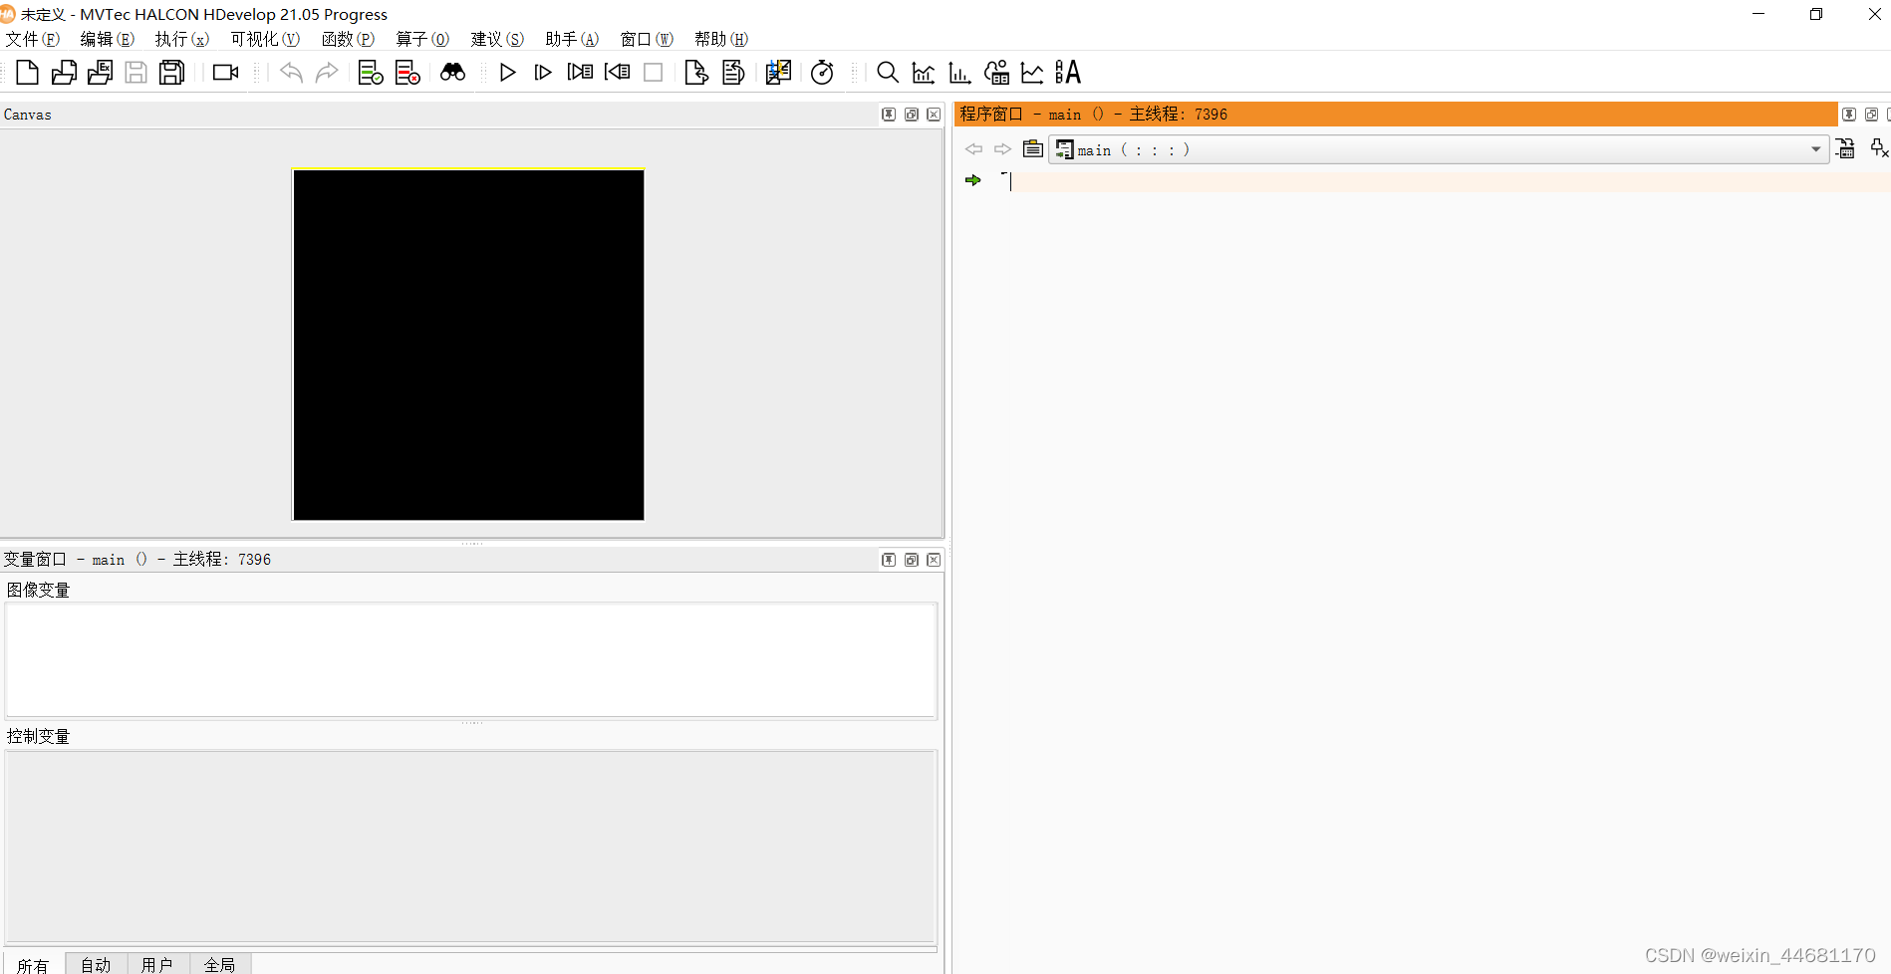Pin the 变量窗口 panel
This screenshot has width=1891, height=974.
click(889, 560)
